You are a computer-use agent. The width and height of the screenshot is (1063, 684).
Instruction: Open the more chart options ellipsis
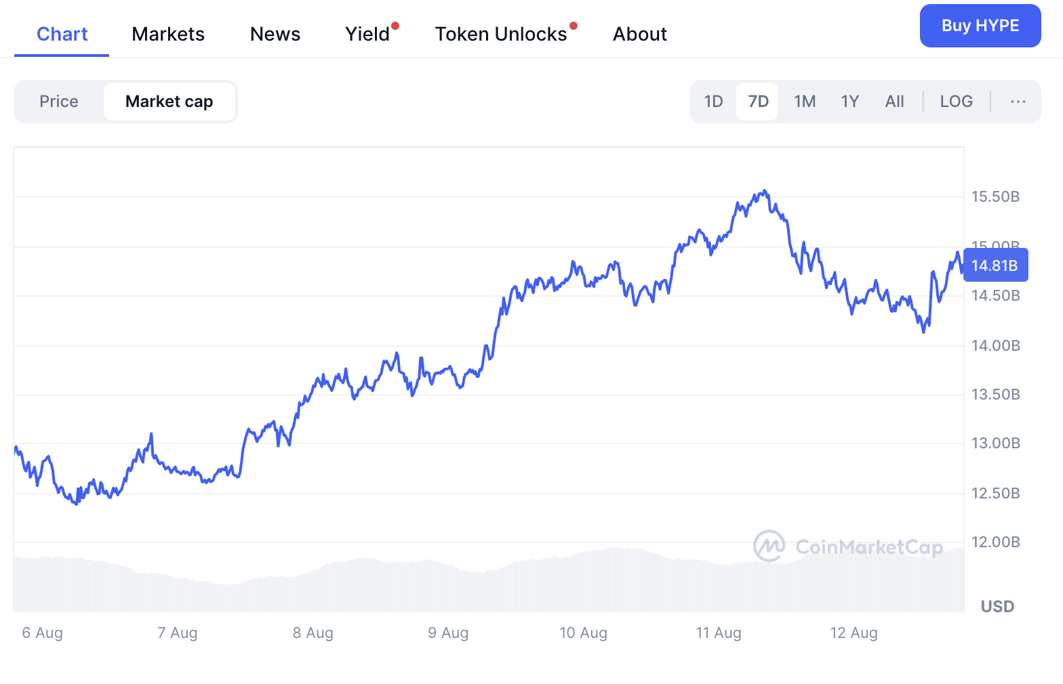tap(1018, 101)
